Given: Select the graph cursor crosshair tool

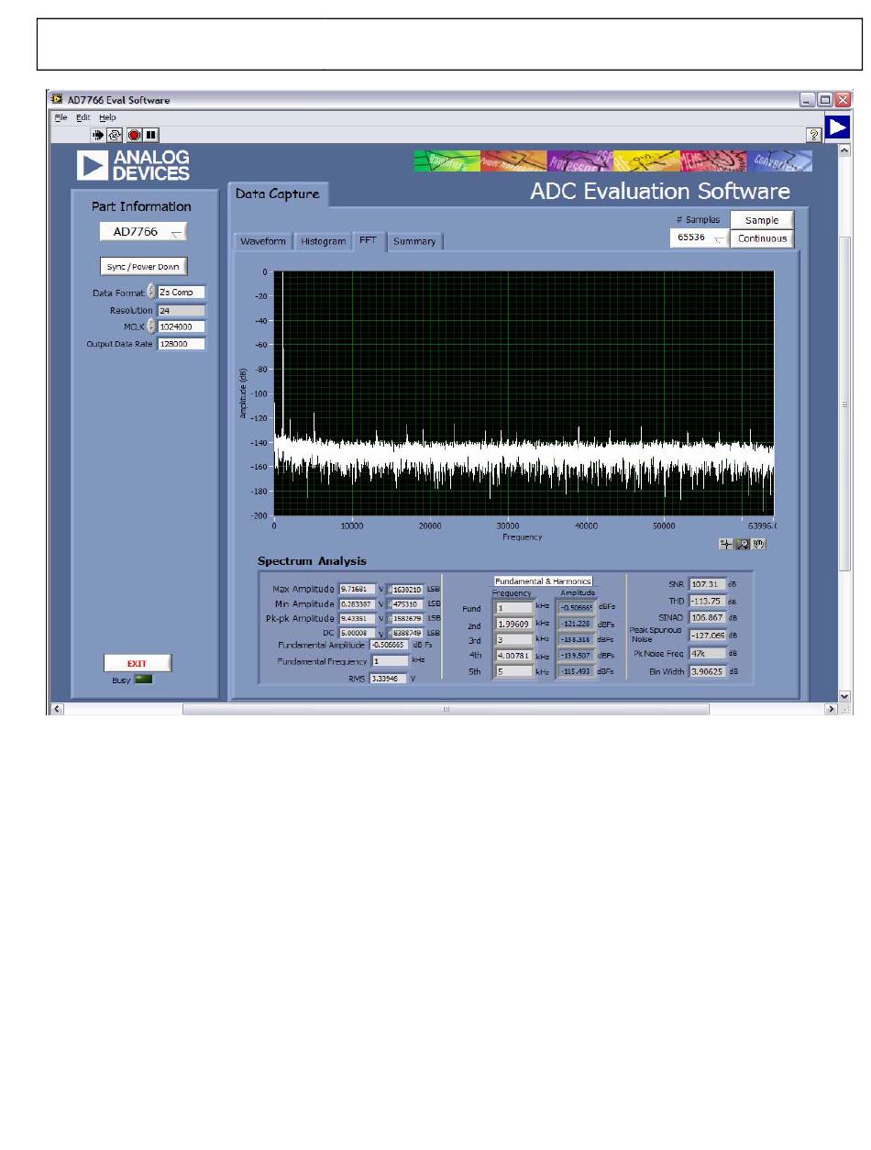Looking at the screenshot, I should [727, 544].
